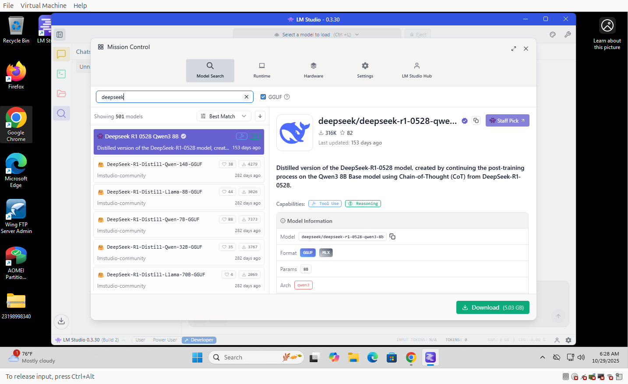This screenshot has height=384, width=628.
Task: Toggle the GGUF checkbox
Action: point(263,97)
